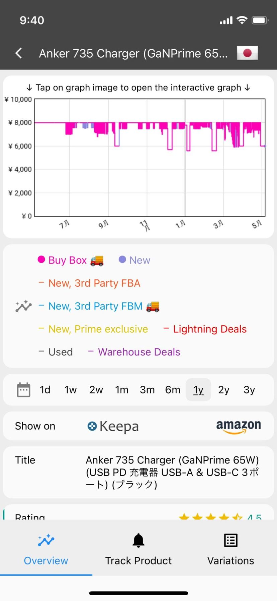Select the 6m time range

[x=173, y=390]
